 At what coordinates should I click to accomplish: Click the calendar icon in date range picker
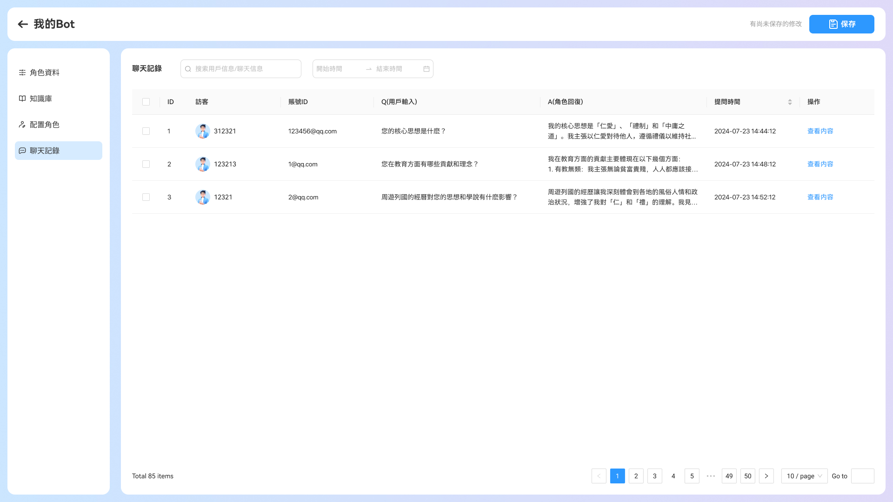click(427, 69)
